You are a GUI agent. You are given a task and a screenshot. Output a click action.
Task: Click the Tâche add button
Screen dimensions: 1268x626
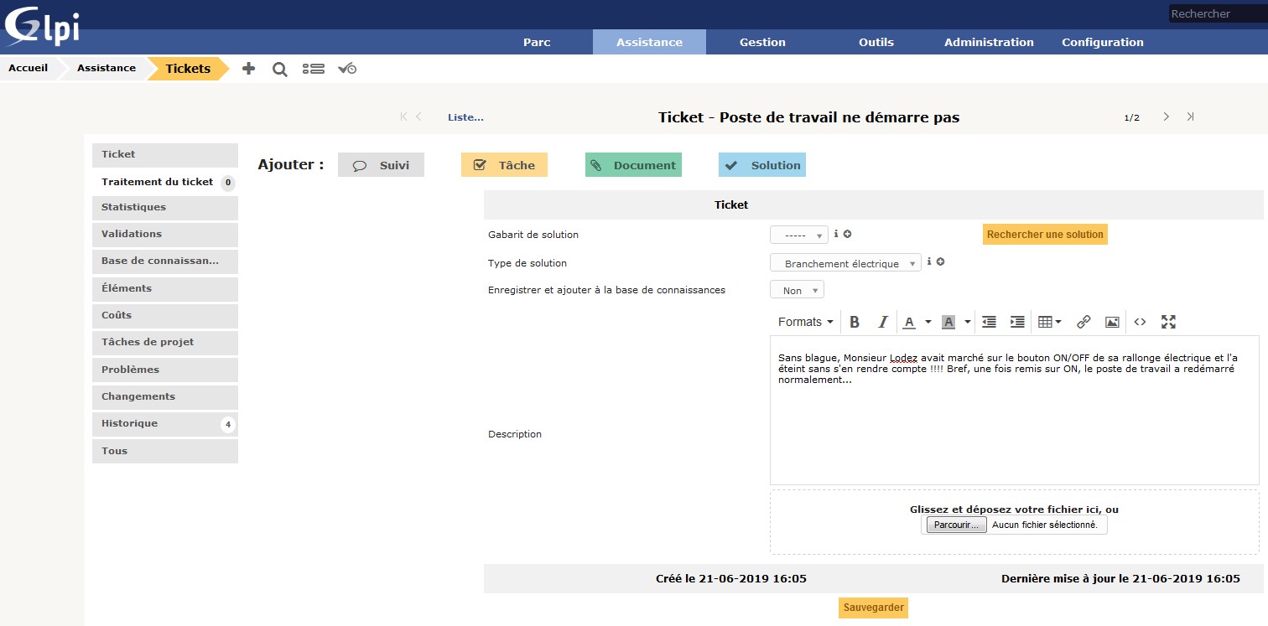pyautogui.click(x=504, y=165)
